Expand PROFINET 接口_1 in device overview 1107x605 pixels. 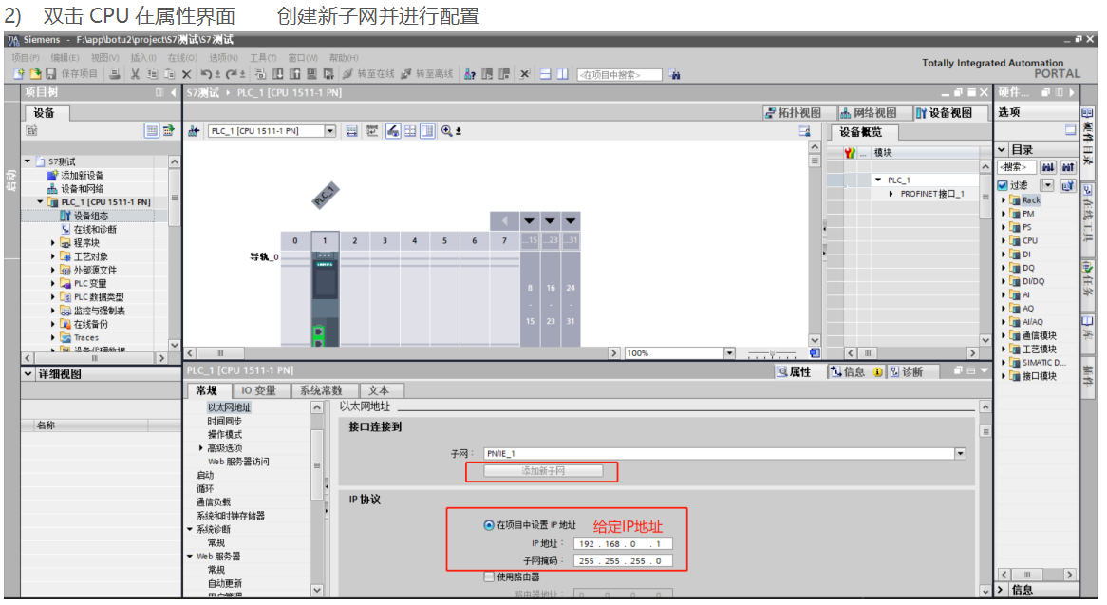[891, 194]
